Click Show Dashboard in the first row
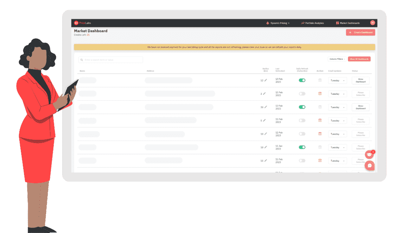The width and height of the screenshot is (404, 233). [x=360, y=81]
